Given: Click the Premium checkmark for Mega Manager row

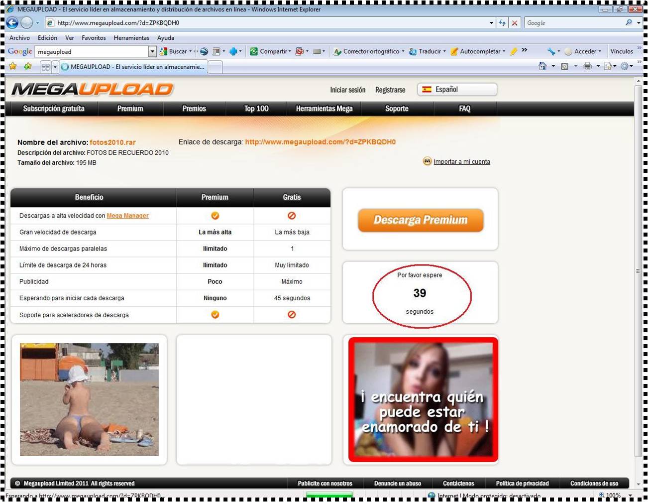Looking at the screenshot, I should tap(215, 216).
